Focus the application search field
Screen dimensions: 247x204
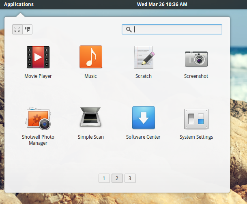click(x=172, y=29)
